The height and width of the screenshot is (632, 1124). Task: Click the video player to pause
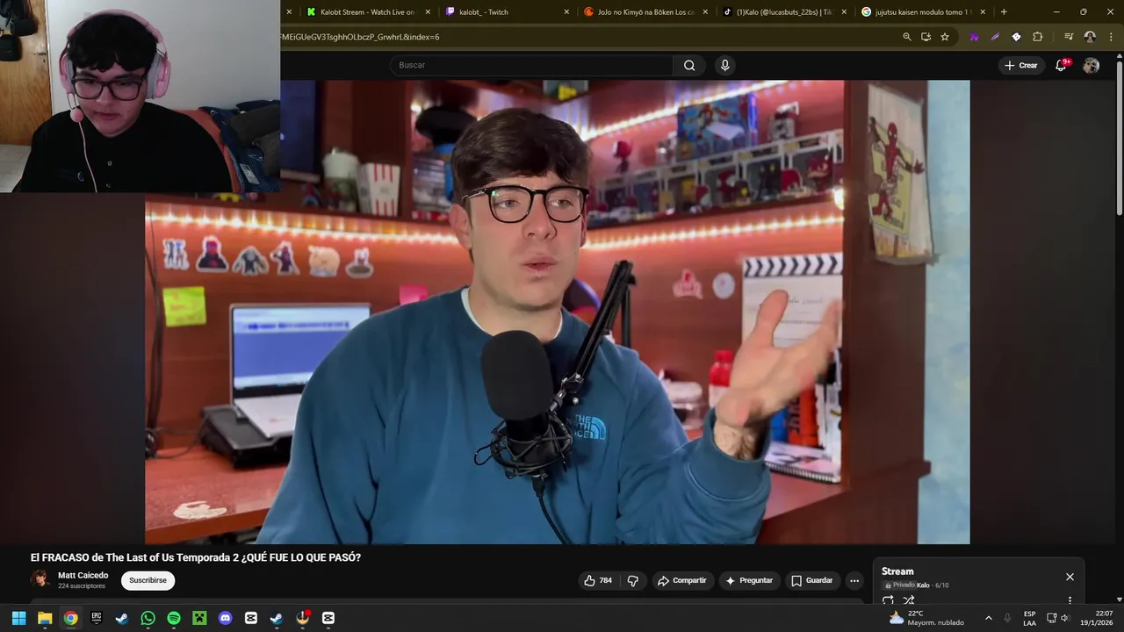click(558, 312)
